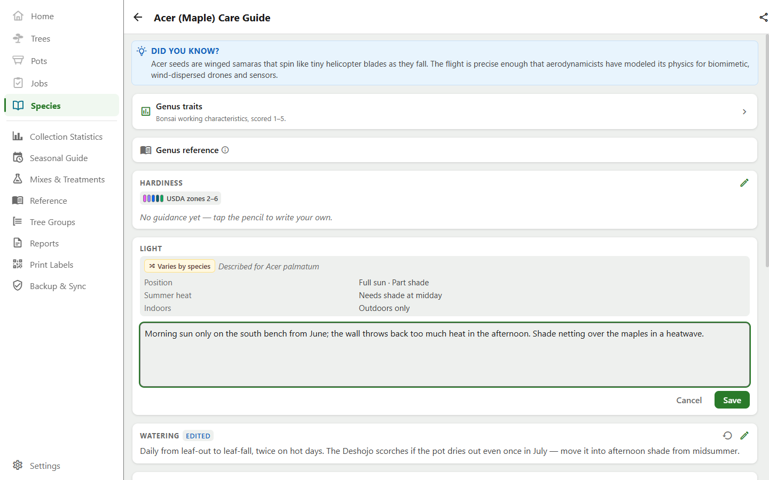Image resolution: width=769 pixels, height=480 pixels.
Task: Click the 'DID YOU KNOW?' heading
Action: point(185,51)
